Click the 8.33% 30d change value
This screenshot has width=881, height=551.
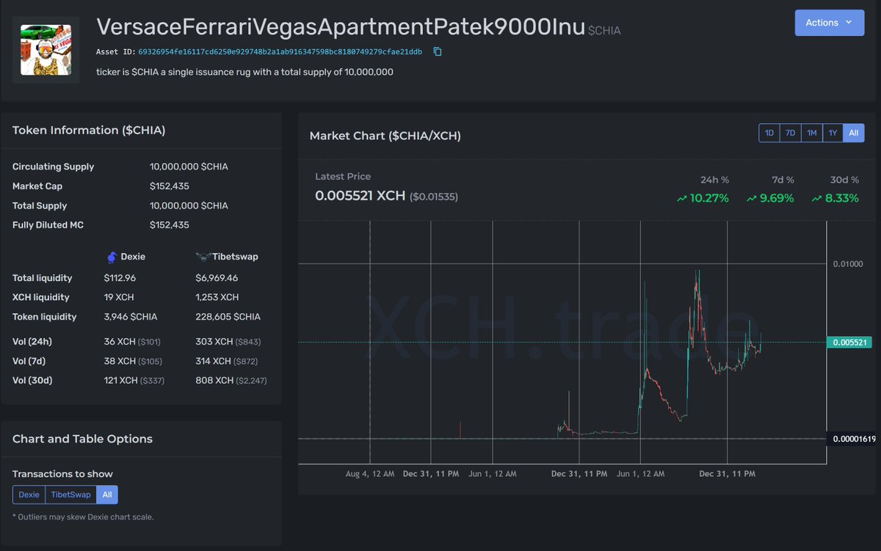click(841, 198)
